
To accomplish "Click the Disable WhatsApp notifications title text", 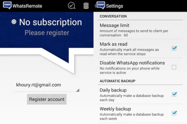I will click(x=132, y=63).
